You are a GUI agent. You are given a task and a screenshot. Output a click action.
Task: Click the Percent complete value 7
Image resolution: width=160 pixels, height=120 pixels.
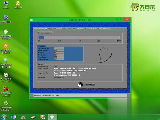(x=59, y=48)
